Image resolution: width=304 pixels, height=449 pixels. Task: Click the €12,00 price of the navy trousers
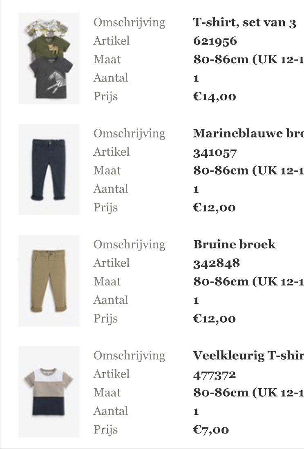pyautogui.click(x=215, y=208)
